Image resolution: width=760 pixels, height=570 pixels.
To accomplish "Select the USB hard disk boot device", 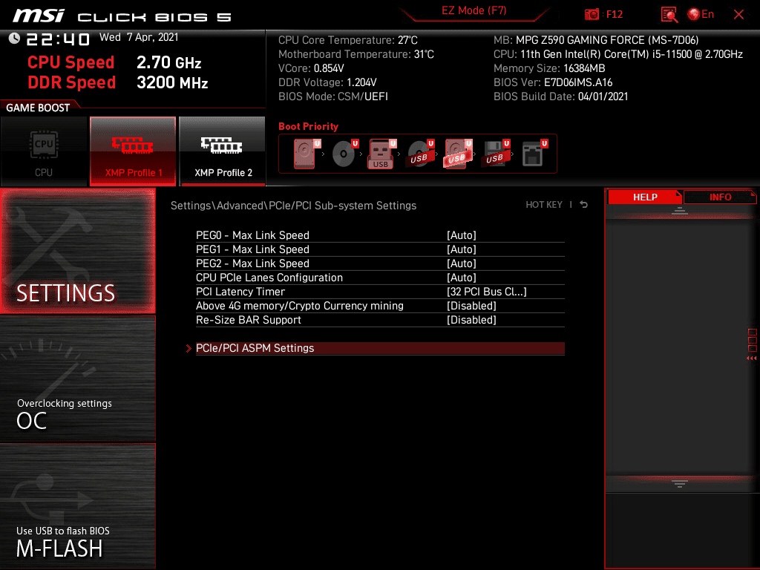I will coord(457,154).
